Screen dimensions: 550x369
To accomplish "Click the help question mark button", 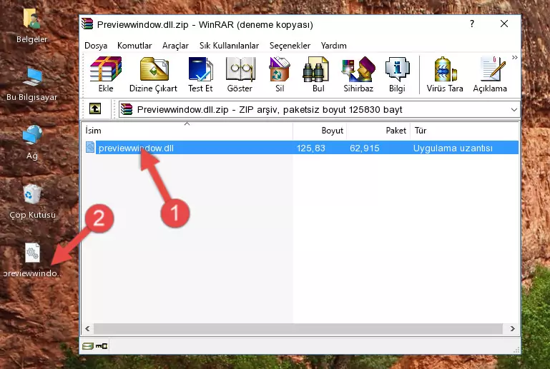I will point(472,24).
